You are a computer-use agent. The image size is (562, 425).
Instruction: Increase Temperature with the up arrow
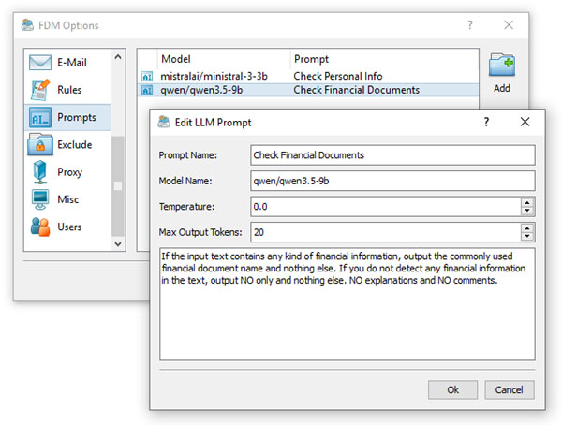(x=527, y=202)
